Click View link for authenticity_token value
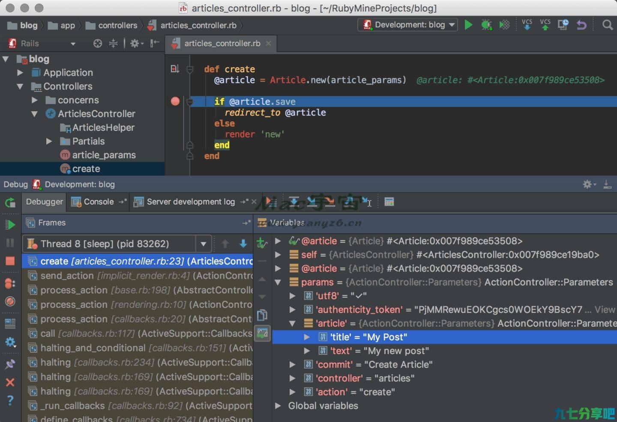617x422 pixels. [605, 310]
